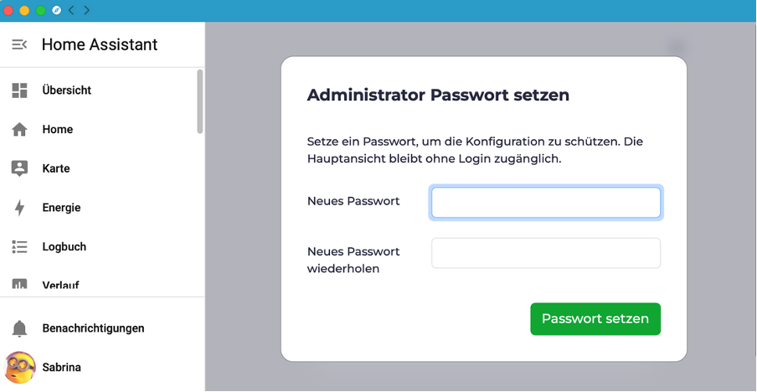The width and height of the screenshot is (757, 392).
Task: Click the Benachrichtigungen bell icon
Action: click(19, 328)
